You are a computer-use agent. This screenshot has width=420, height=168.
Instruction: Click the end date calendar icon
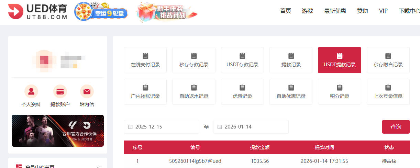point(220,127)
